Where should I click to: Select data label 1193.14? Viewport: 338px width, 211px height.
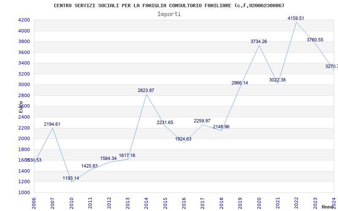(x=71, y=178)
